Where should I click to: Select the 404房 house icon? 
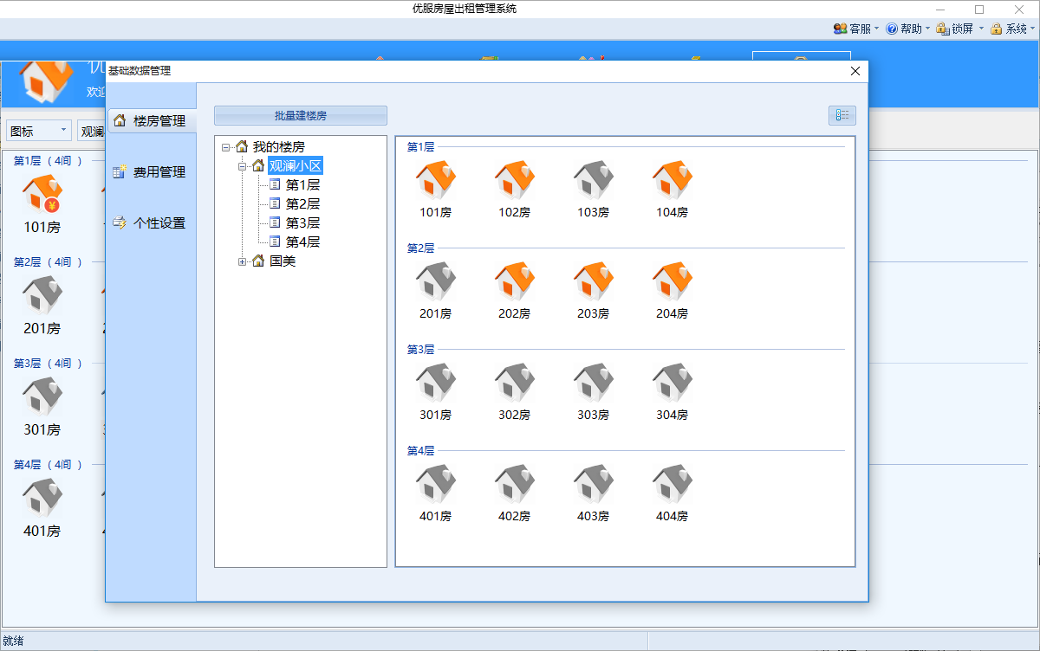pos(672,485)
